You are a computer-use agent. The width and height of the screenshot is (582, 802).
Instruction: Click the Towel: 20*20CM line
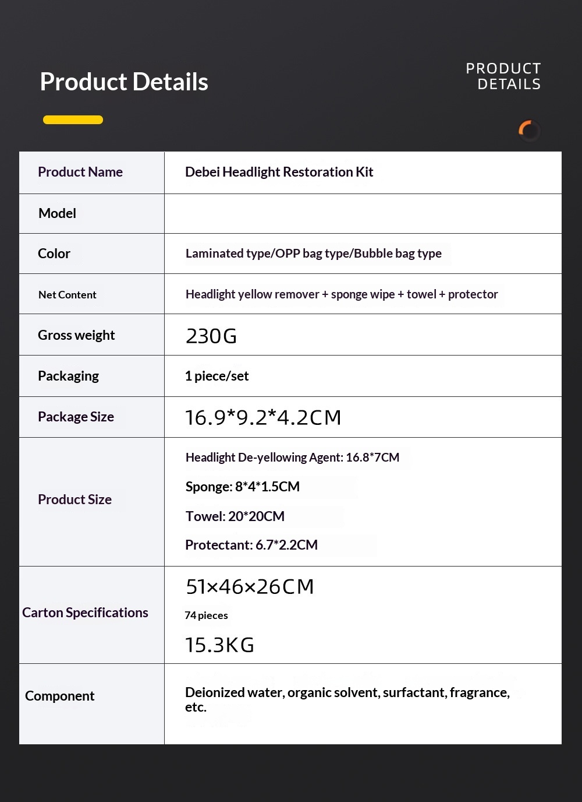(235, 516)
